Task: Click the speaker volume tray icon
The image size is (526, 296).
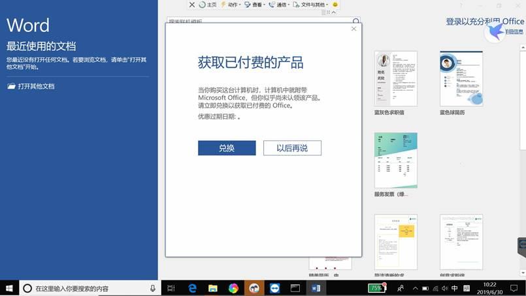Action: pos(445,288)
